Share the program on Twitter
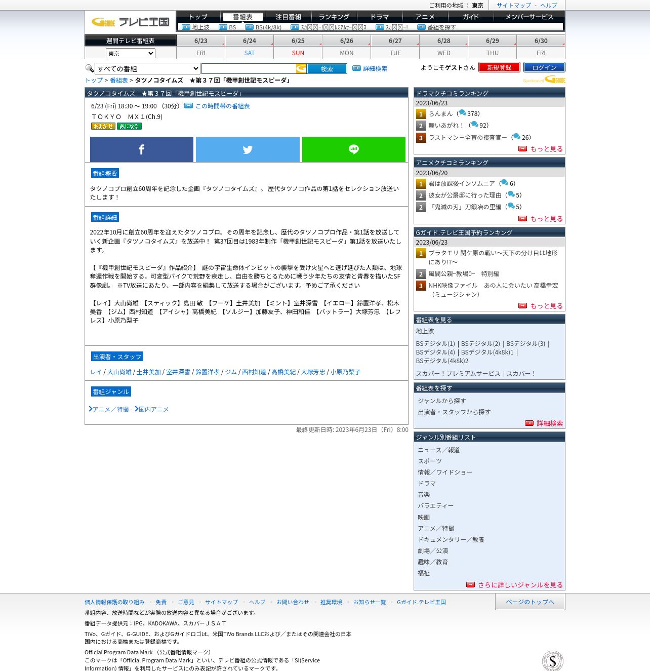650x671 pixels. point(248,149)
